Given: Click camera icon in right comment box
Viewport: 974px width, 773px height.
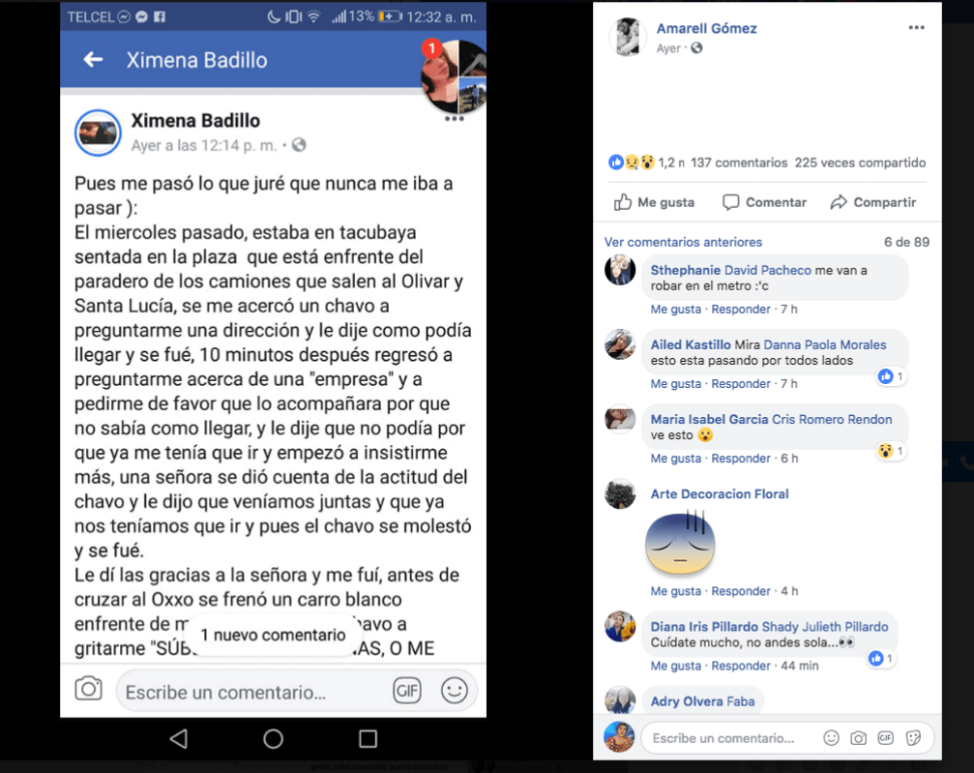Looking at the screenshot, I should (x=859, y=737).
